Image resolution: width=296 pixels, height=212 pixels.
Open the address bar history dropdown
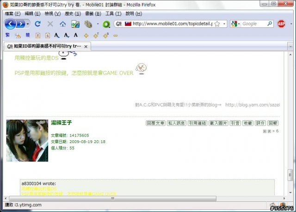click(x=224, y=24)
